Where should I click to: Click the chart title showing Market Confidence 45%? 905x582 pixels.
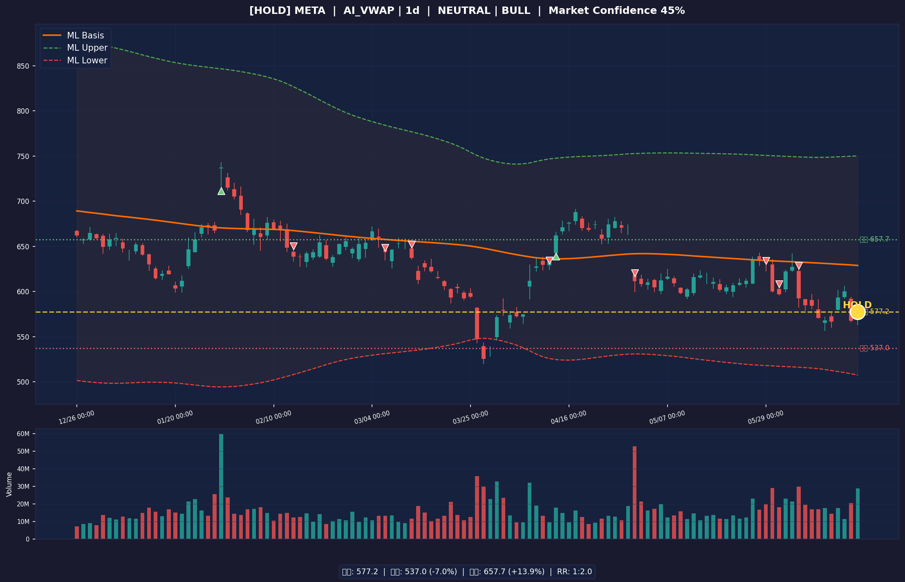(x=467, y=11)
